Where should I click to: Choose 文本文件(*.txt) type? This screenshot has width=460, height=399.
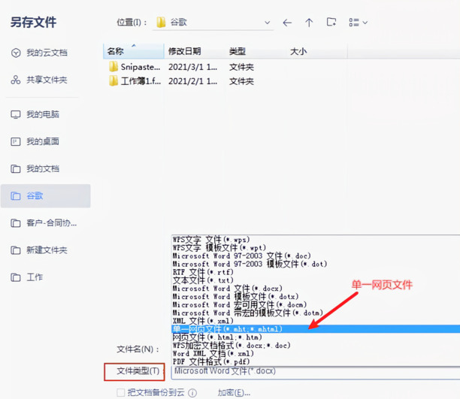click(316, 280)
